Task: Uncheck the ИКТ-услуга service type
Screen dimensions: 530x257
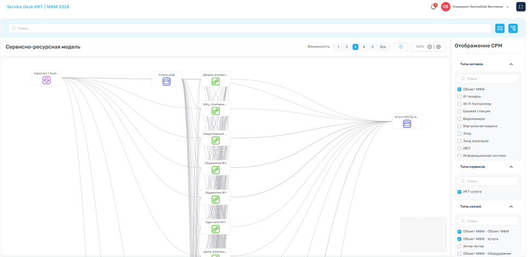Action: (x=459, y=192)
